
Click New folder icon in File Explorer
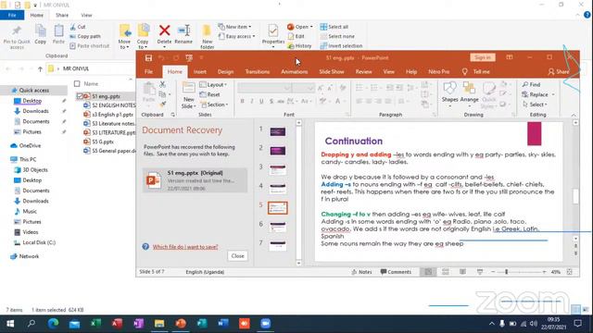click(207, 37)
